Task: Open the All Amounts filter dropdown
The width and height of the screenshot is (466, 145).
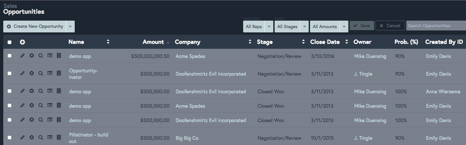Action: [329, 27]
